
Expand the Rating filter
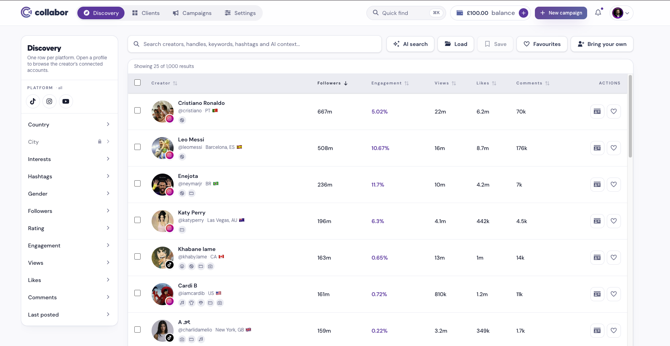(x=69, y=228)
